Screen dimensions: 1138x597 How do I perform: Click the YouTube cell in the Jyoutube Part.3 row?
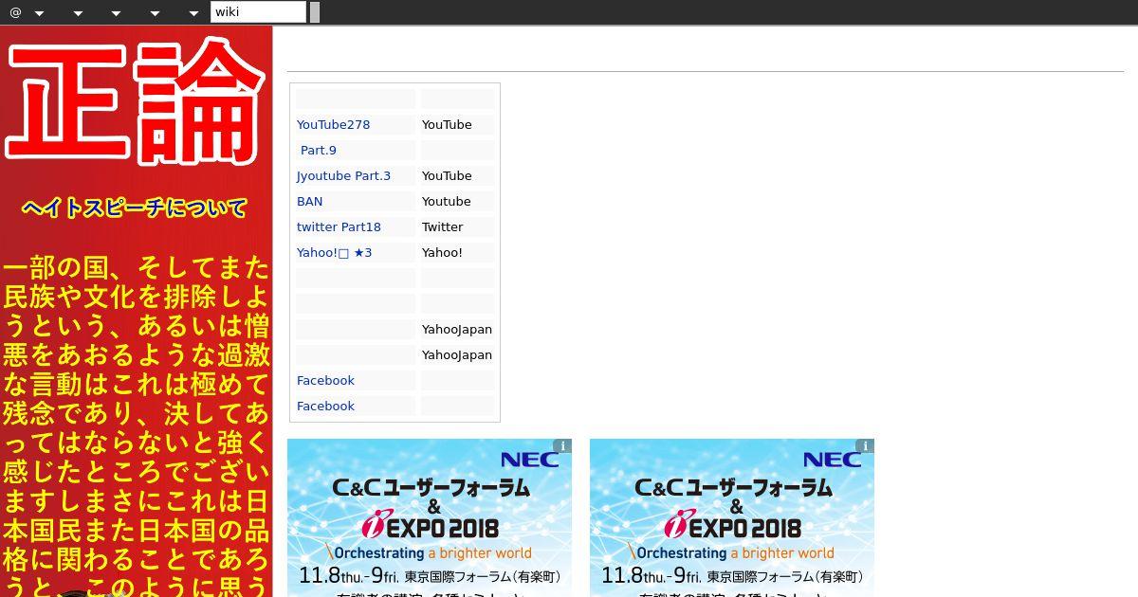point(457,176)
